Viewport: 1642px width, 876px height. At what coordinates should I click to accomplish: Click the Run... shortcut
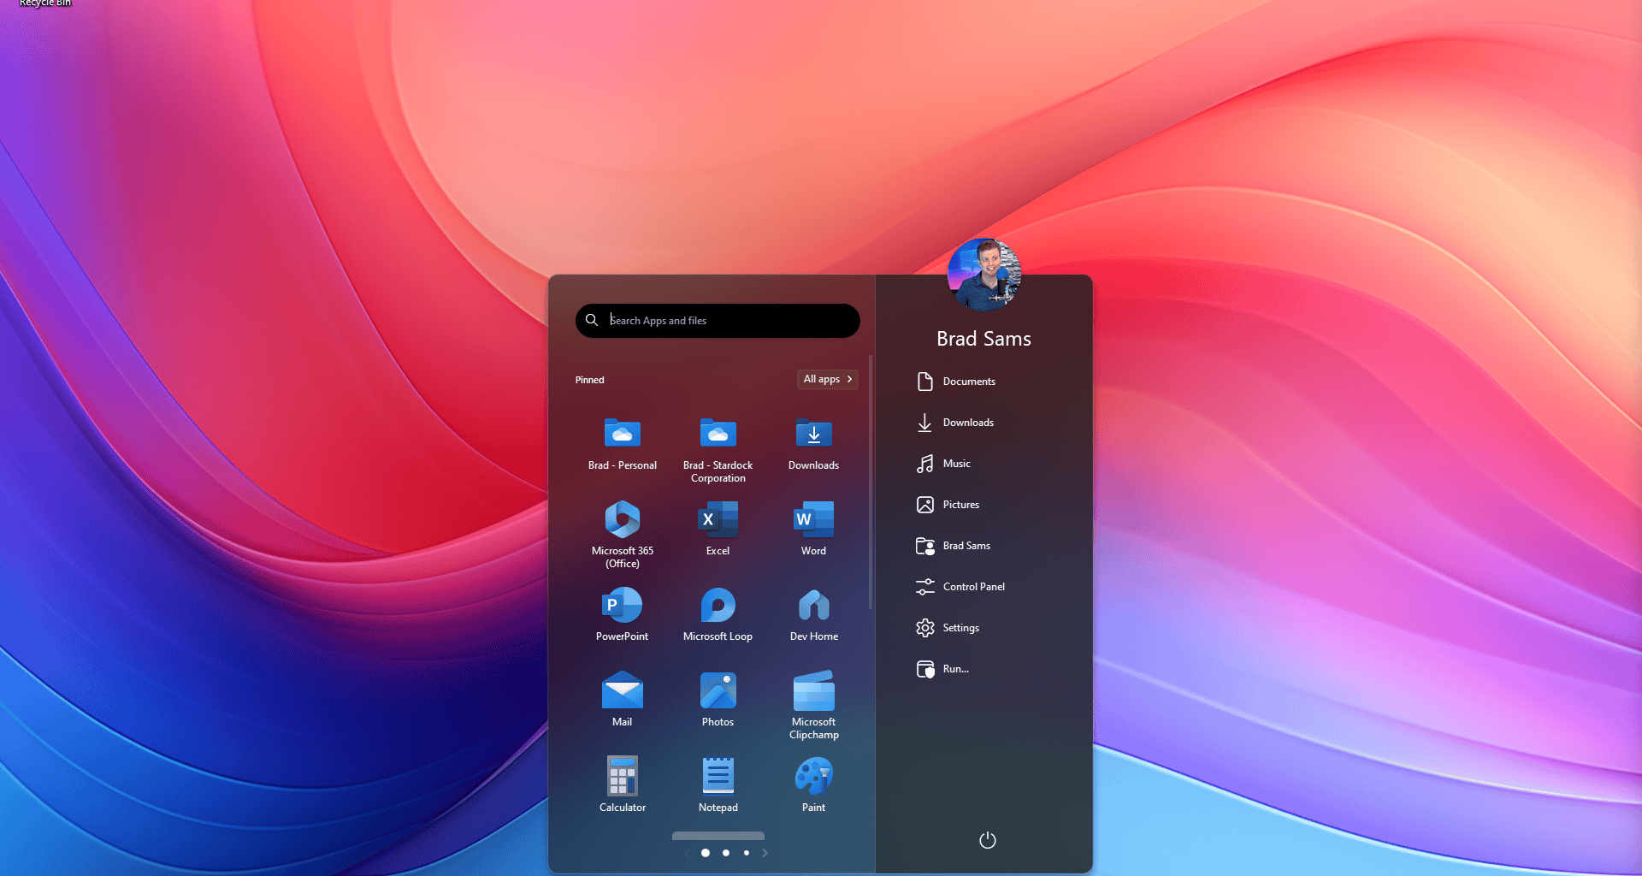[x=954, y=669]
